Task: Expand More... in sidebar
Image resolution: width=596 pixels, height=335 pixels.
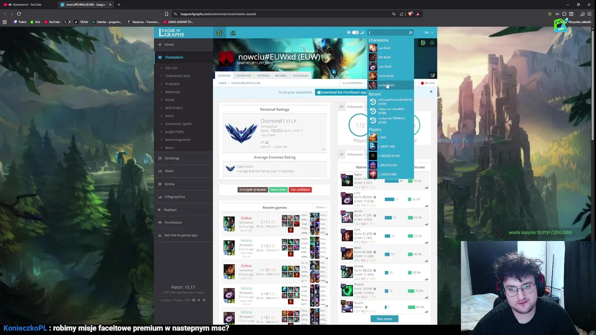Action: click(170, 147)
